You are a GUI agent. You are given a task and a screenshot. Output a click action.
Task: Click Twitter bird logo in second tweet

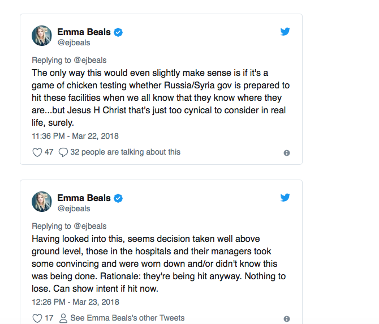pos(285,198)
